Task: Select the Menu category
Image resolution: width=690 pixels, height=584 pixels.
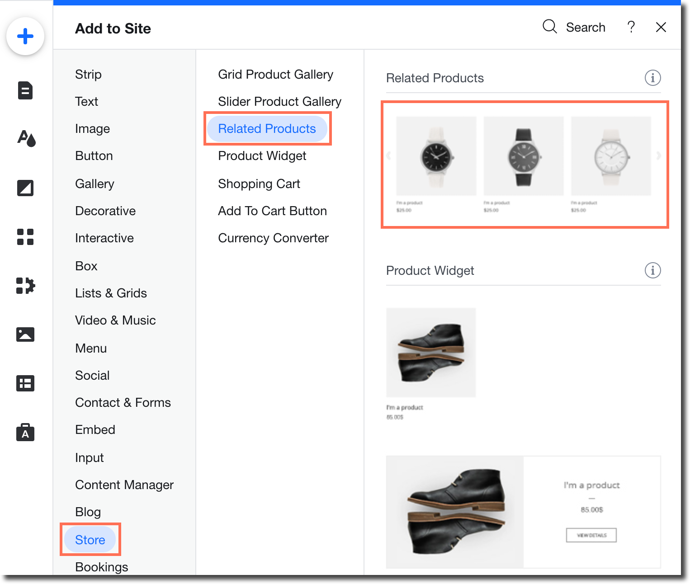Action: [x=91, y=349]
